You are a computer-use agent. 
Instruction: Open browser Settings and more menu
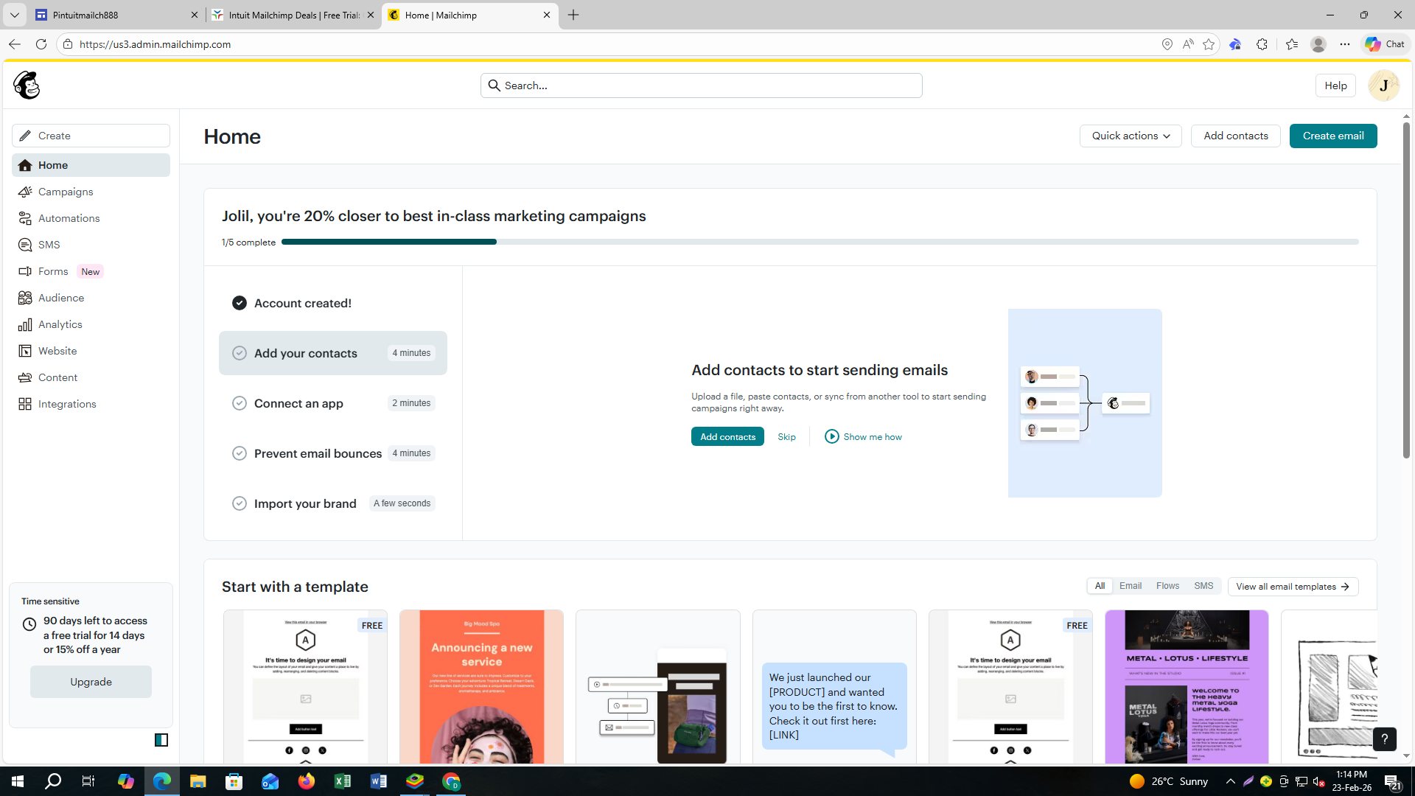1345,44
